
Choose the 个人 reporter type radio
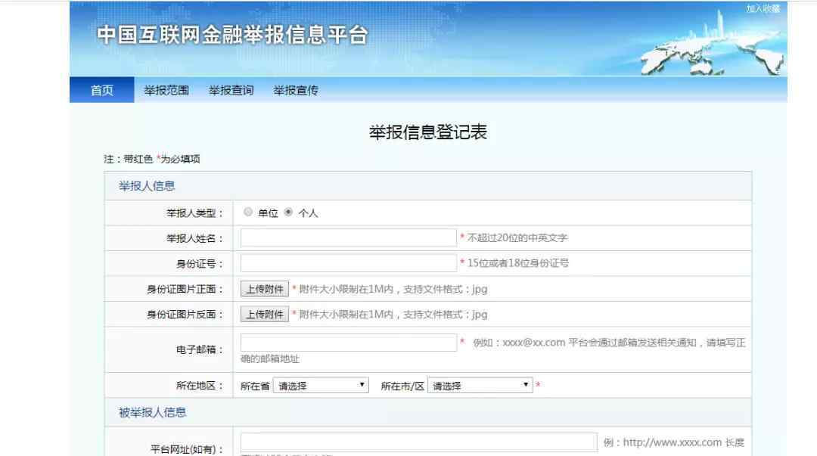point(288,212)
